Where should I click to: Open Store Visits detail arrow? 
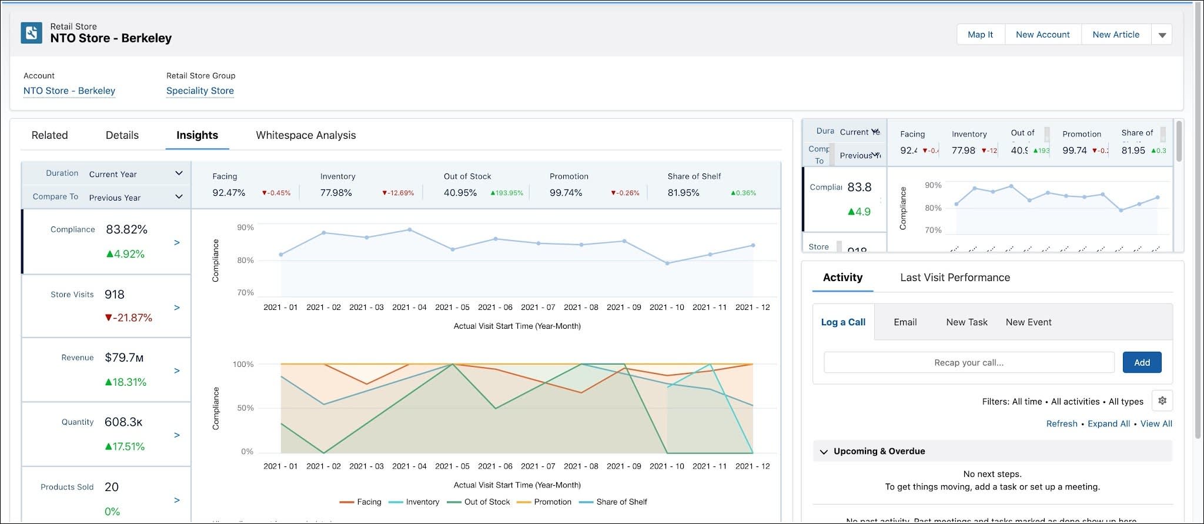[x=177, y=308]
